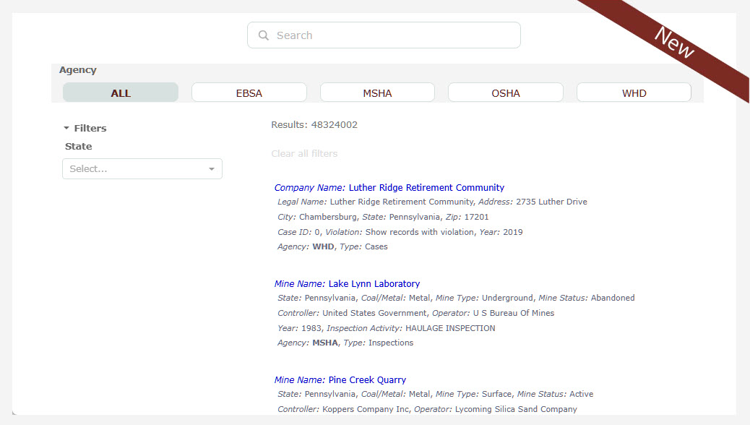
Task: Click the magnifying glass search icon
Action: coord(264,35)
